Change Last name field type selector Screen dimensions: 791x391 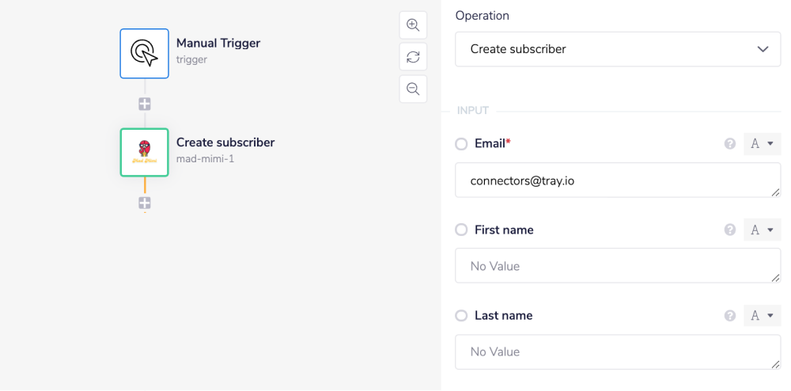(762, 315)
